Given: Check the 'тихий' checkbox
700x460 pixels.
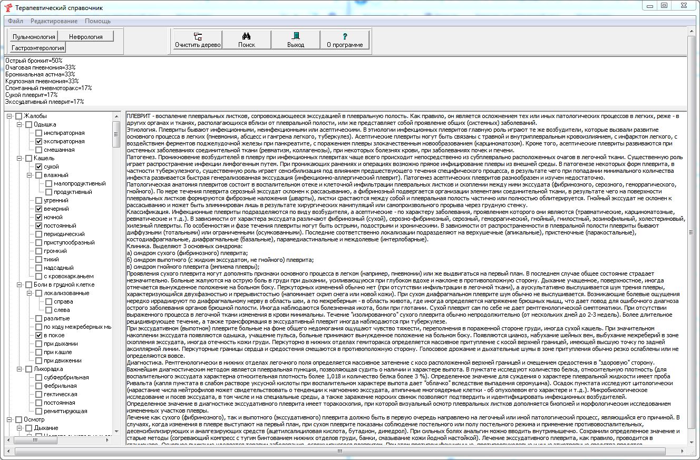Looking at the screenshot, I should tap(38, 259).
